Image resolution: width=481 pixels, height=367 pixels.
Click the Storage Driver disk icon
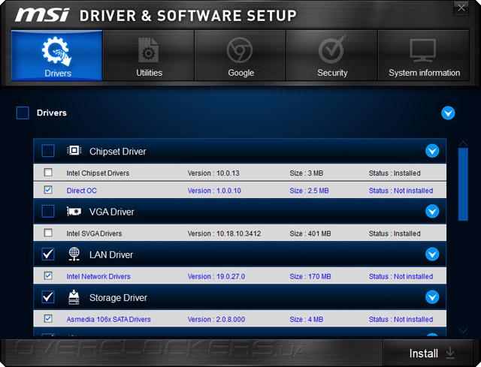click(74, 297)
